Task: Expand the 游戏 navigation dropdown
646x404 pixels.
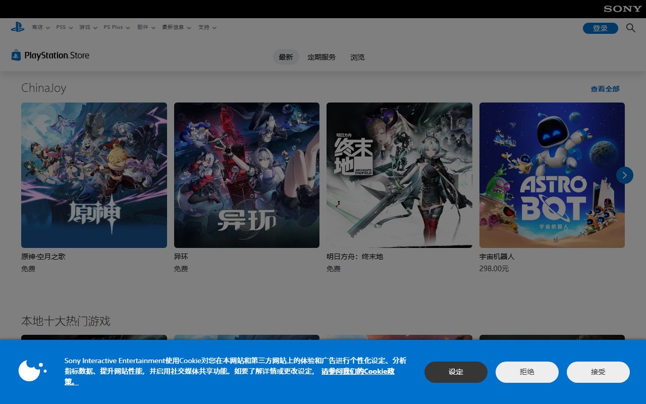Action: click(x=88, y=27)
